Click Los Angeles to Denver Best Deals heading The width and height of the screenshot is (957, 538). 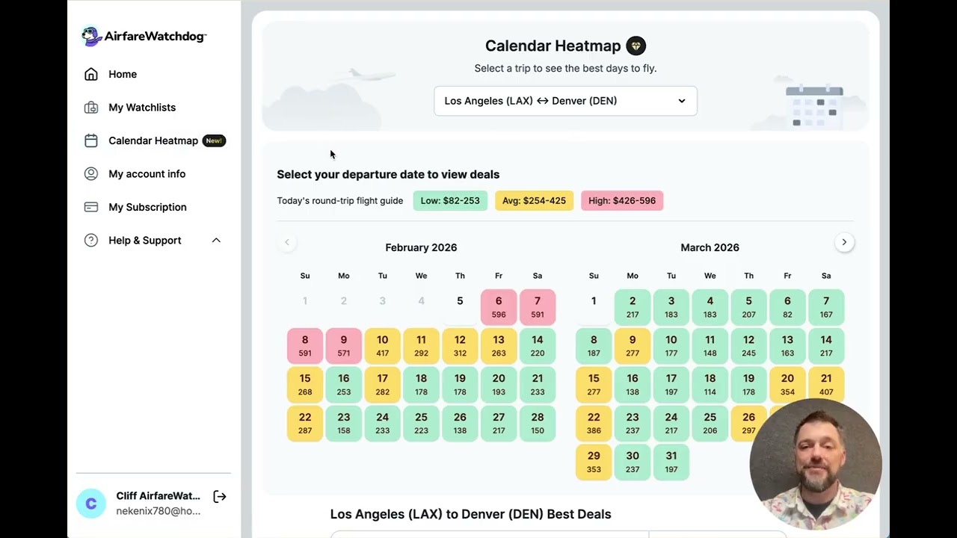(x=471, y=514)
